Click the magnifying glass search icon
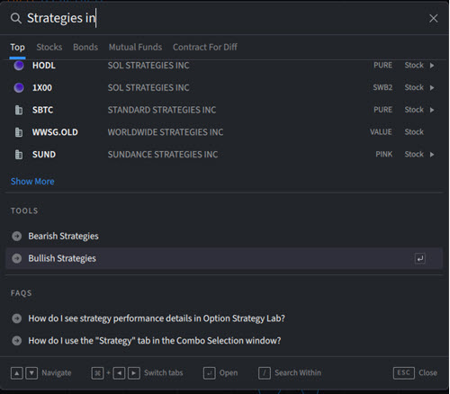450x394 pixels. point(15,18)
